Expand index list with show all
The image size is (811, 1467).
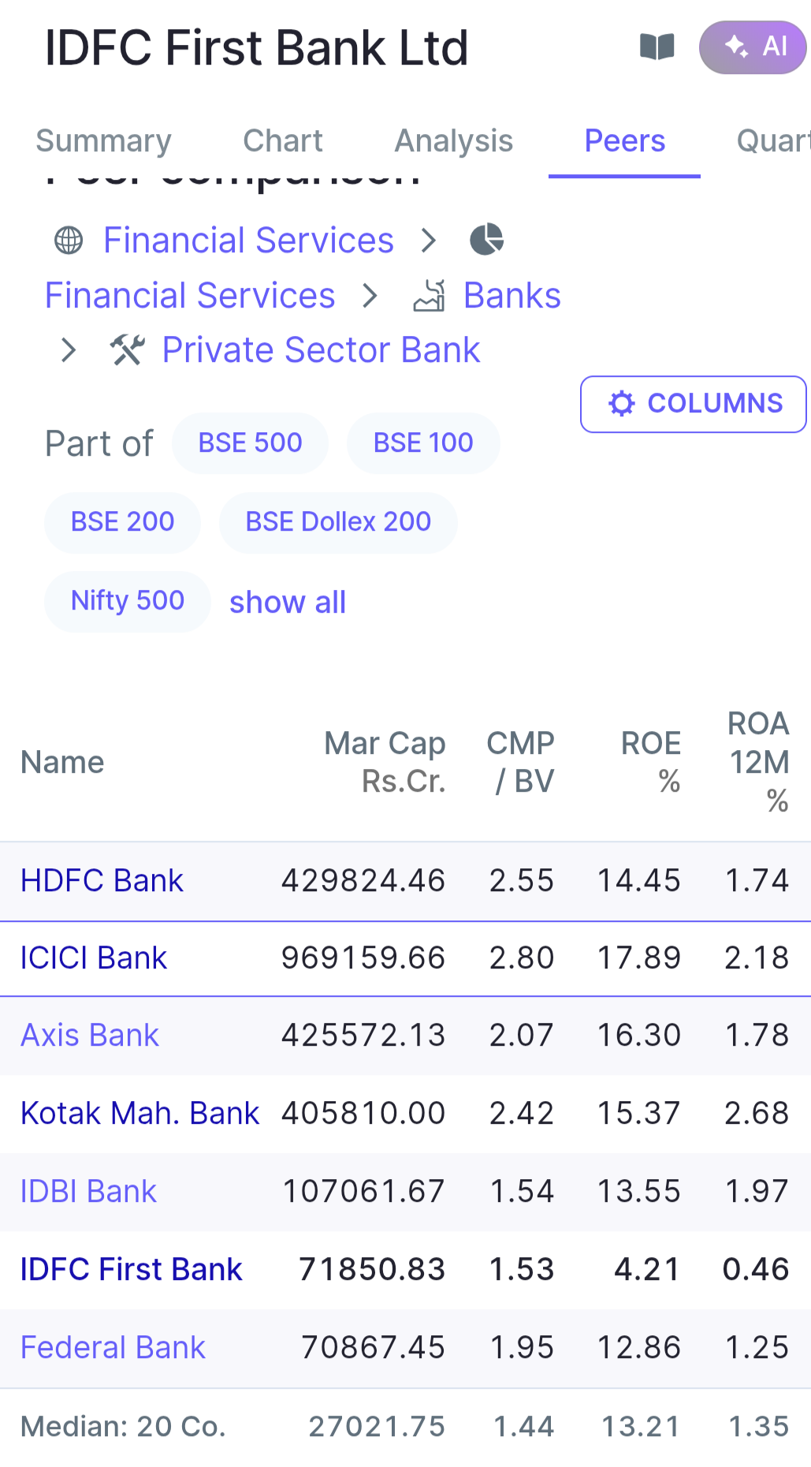[x=288, y=603]
